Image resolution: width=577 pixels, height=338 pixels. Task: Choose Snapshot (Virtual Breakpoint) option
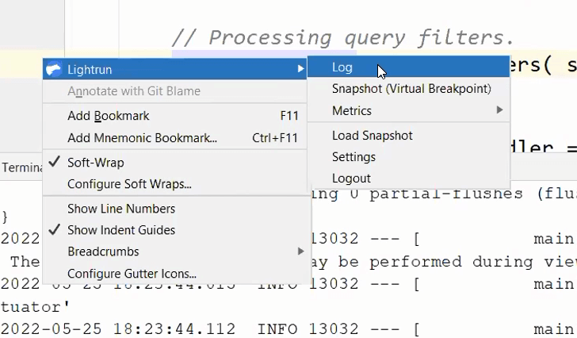(411, 89)
